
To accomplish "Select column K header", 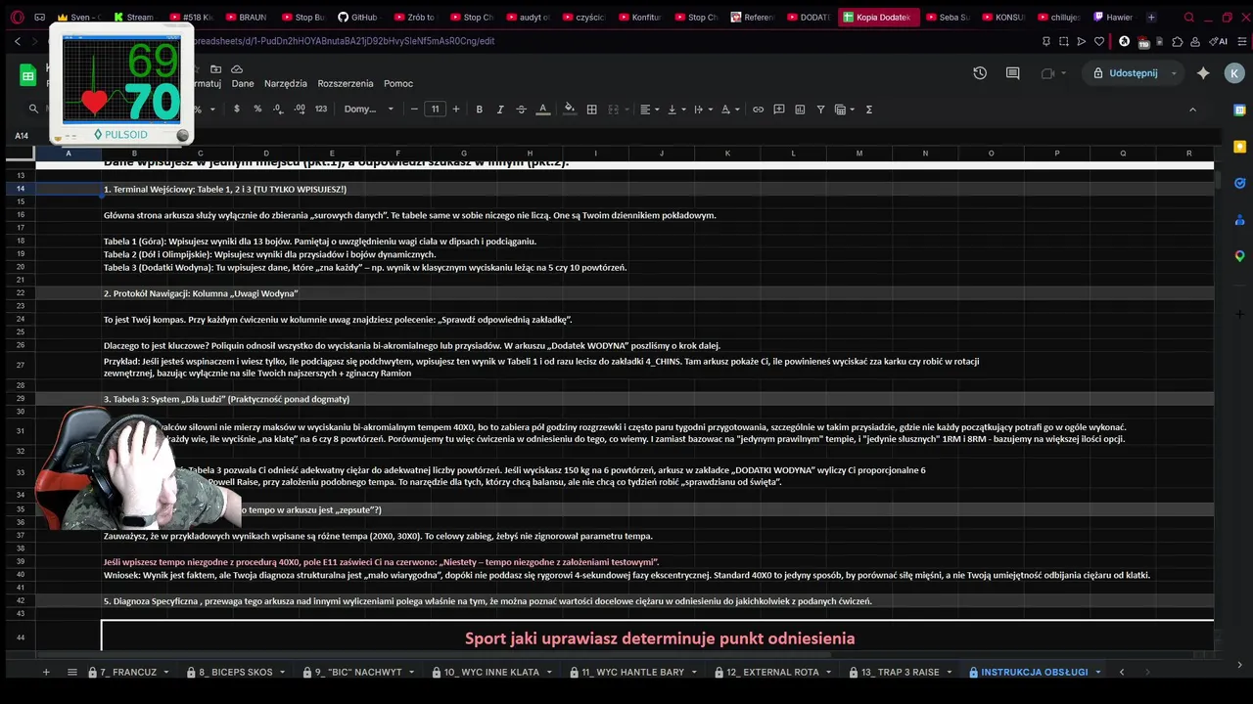I will click(727, 154).
